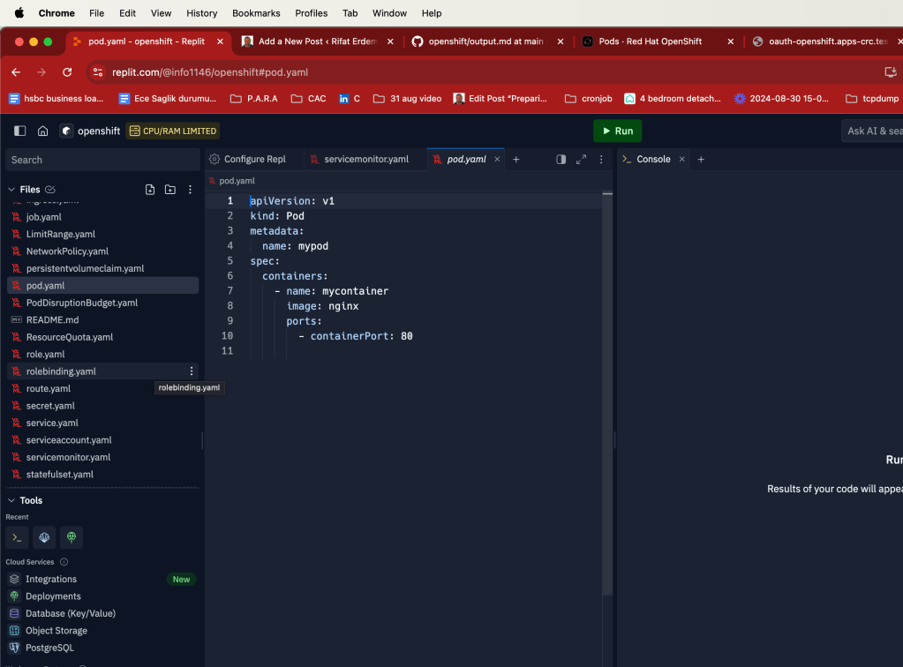Open recent second tool icon
The height and width of the screenshot is (667, 903).
[44, 537]
